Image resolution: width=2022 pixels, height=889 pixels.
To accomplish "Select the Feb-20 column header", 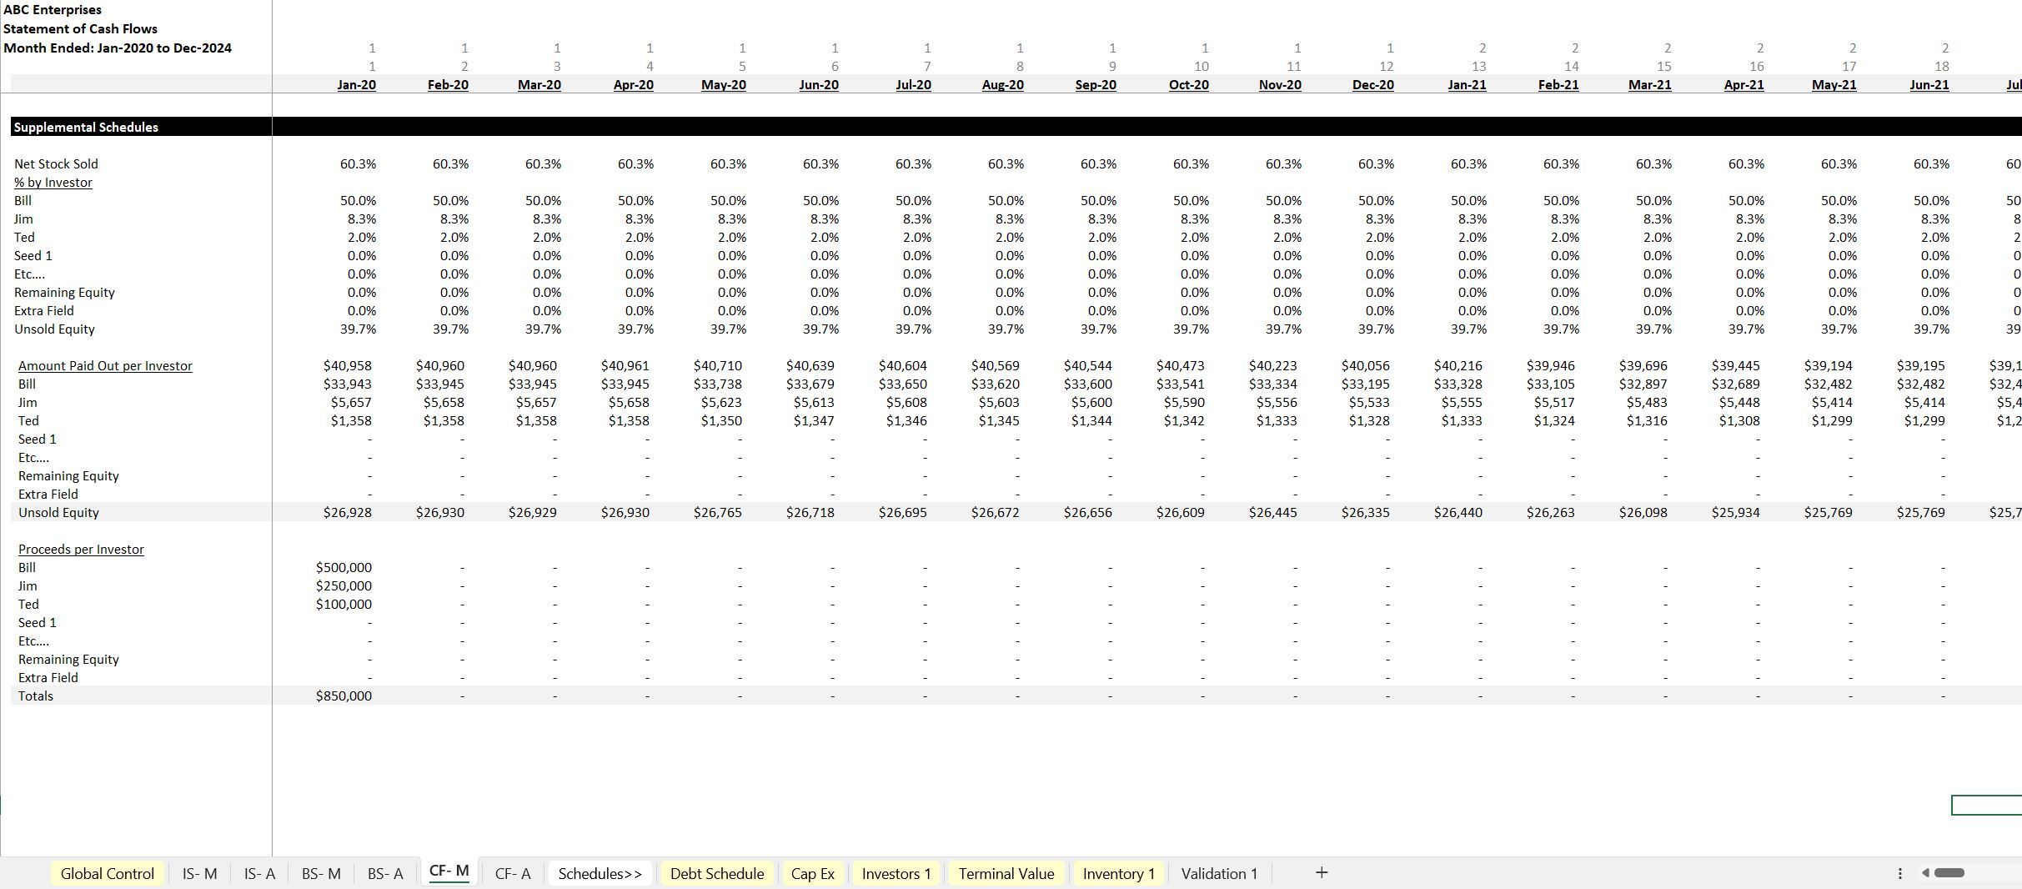I will click(448, 85).
